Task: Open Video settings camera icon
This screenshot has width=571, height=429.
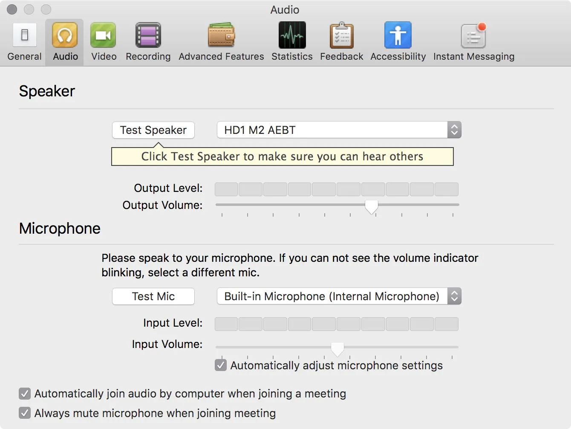Action: 103,35
